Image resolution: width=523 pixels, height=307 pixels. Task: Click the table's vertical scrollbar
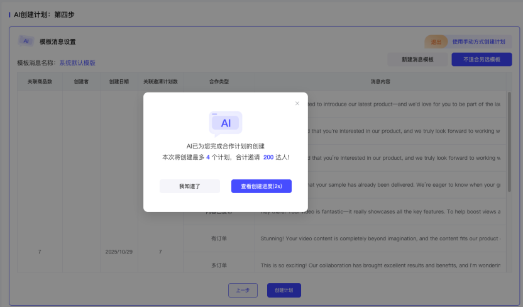click(x=509, y=151)
